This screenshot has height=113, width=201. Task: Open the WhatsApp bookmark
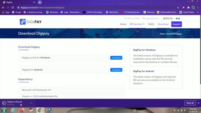coord(52,12)
